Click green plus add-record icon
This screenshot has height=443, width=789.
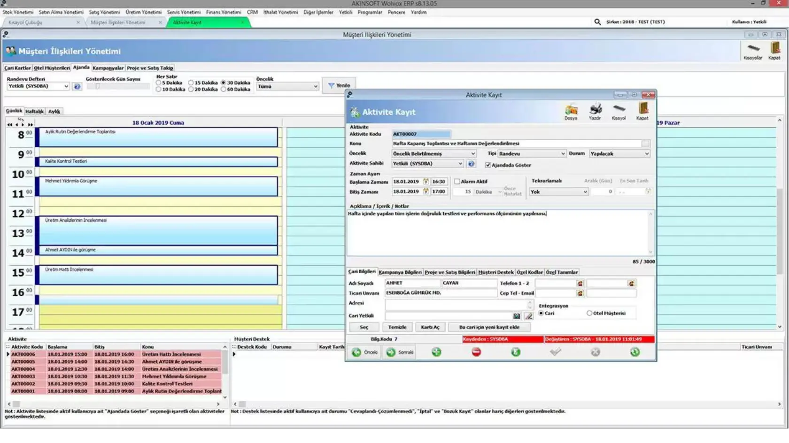436,352
